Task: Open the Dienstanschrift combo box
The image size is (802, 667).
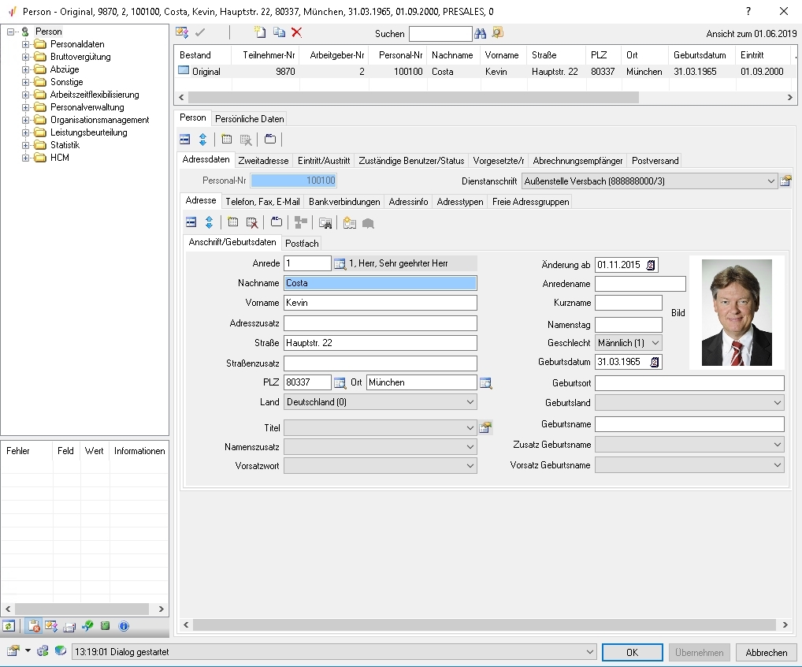Action: pos(770,181)
